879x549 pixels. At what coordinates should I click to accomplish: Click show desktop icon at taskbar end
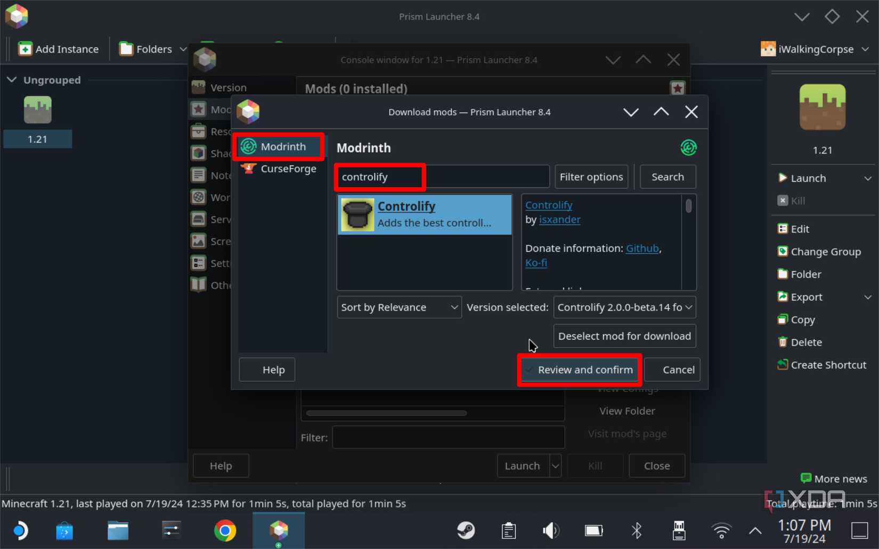(860, 530)
